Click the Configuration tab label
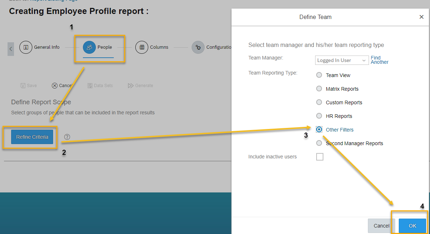Screen dimensions: 430x234 click(219, 47)
